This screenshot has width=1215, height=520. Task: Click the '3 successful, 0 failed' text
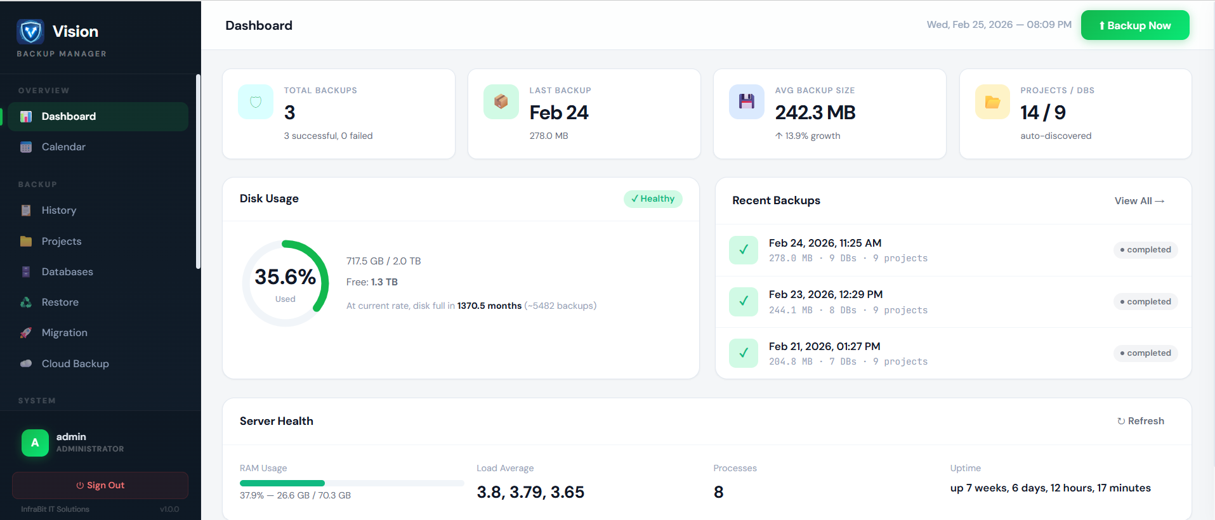point(328,136)
